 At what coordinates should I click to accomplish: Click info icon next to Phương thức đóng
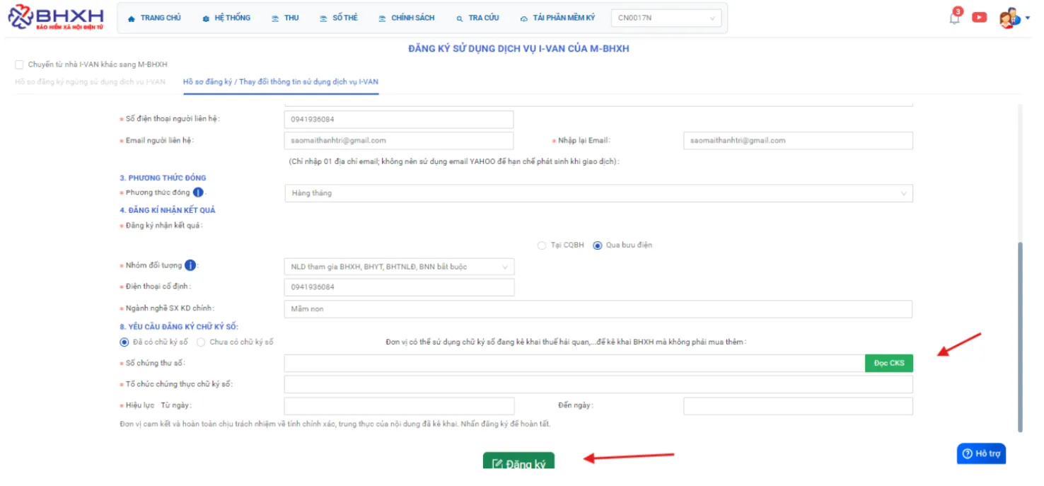point(198,192)
